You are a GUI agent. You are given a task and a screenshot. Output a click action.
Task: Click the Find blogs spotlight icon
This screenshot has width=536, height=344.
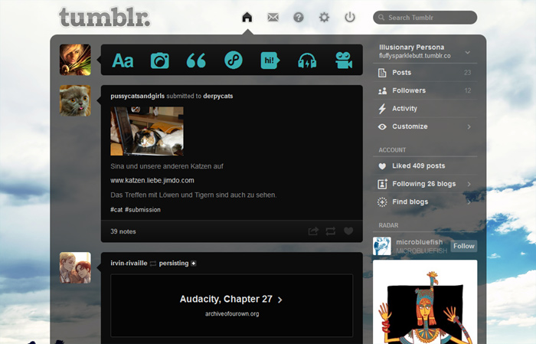click(382, 202)
